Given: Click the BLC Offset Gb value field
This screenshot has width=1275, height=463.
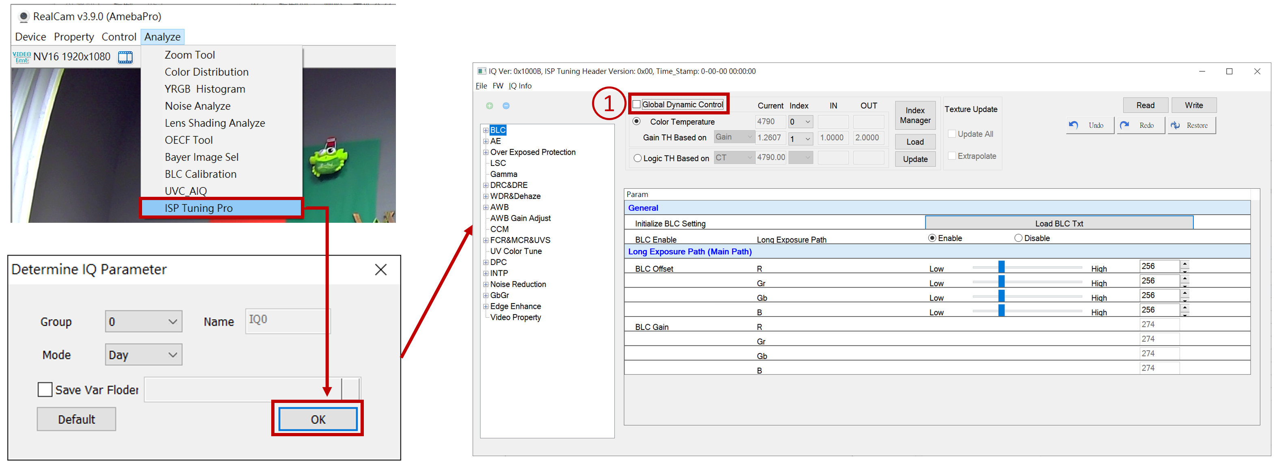Looking at the screenshot, I should [x=1159, y=295].
